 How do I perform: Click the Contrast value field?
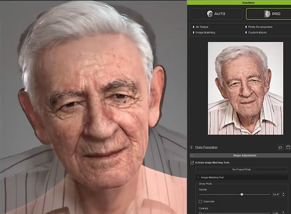(276, 213)
